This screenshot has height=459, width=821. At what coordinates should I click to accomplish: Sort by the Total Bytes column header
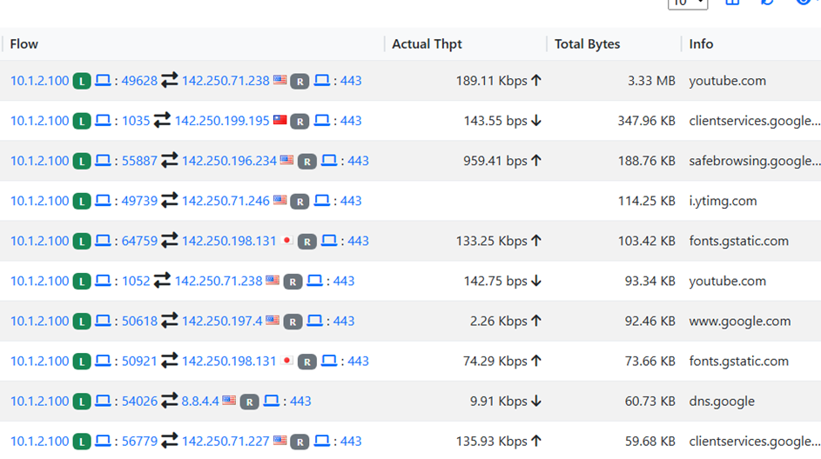[x=587, y=43]
